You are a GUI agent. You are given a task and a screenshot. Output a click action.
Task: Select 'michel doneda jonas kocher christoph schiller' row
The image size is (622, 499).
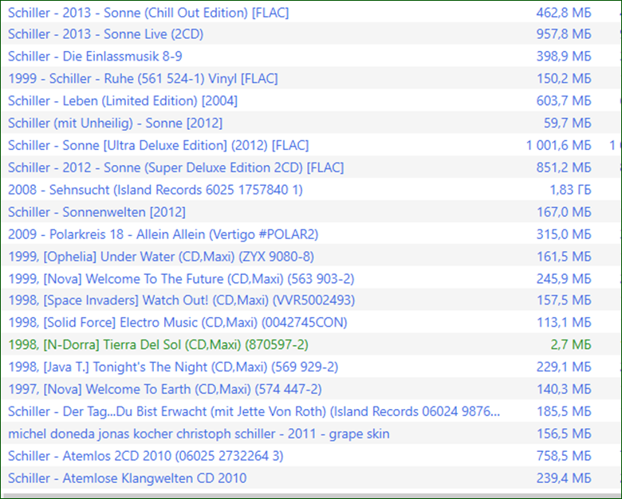(199, 433)
